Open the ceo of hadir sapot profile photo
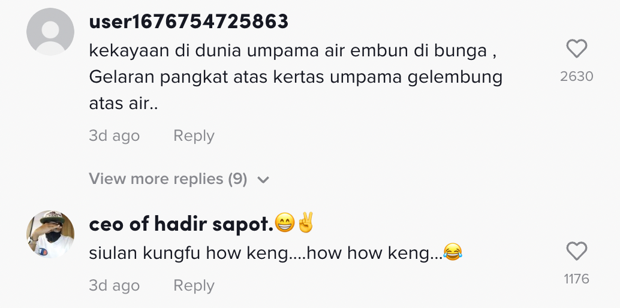Screen dimensions: 620x308 [x=50, y=234]
